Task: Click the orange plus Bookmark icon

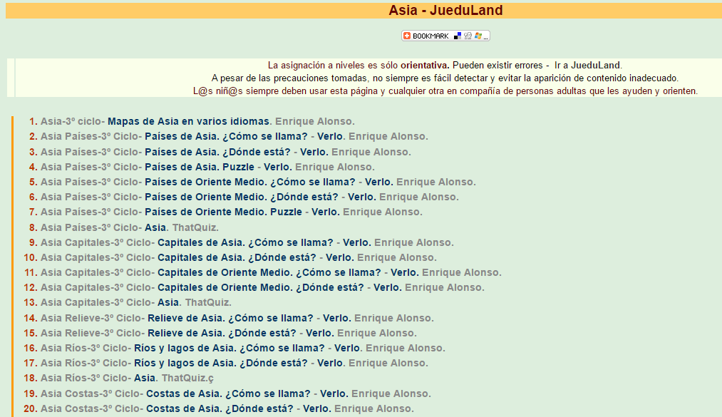Action: tap(407, 36)
